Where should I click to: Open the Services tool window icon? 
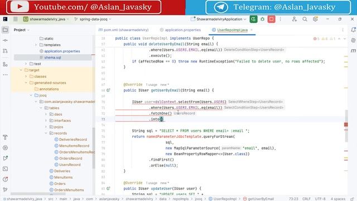coord(5,147)
